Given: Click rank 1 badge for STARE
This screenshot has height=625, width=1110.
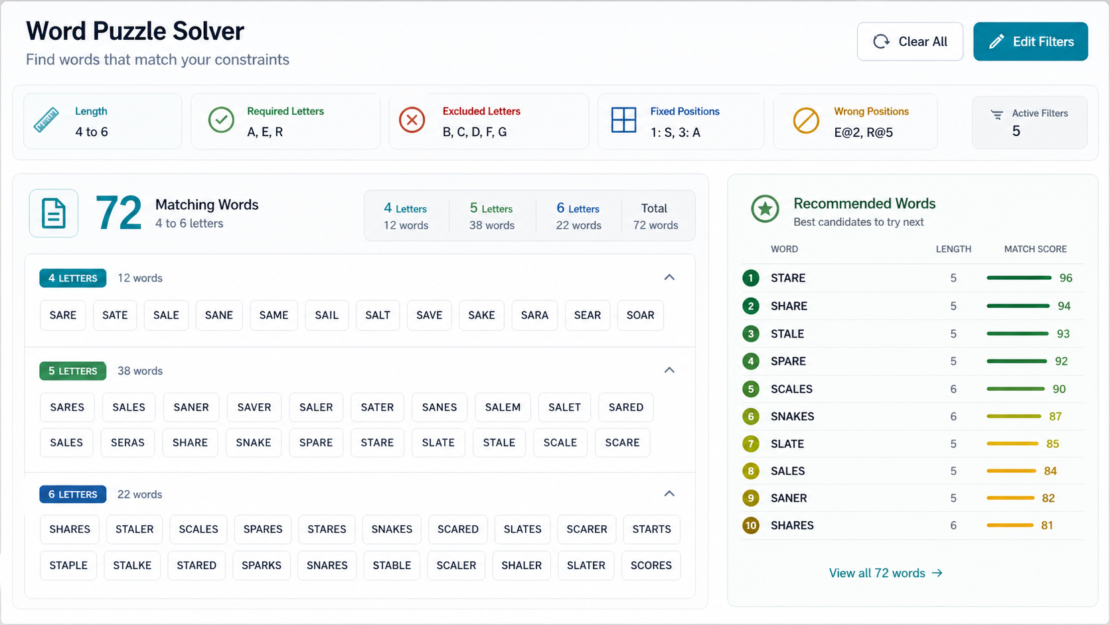Looking at the screenshot, I should click(x=751, y=278).
